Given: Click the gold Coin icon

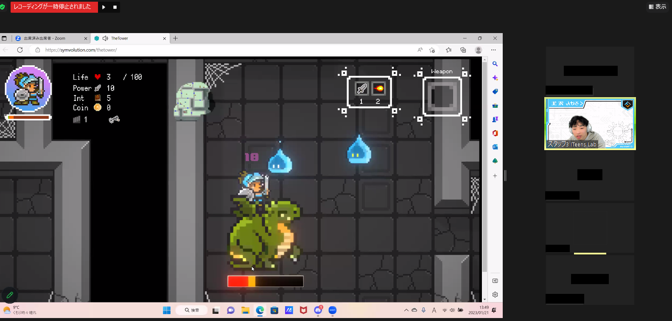Looking at the screenshot, I should 98,108.
